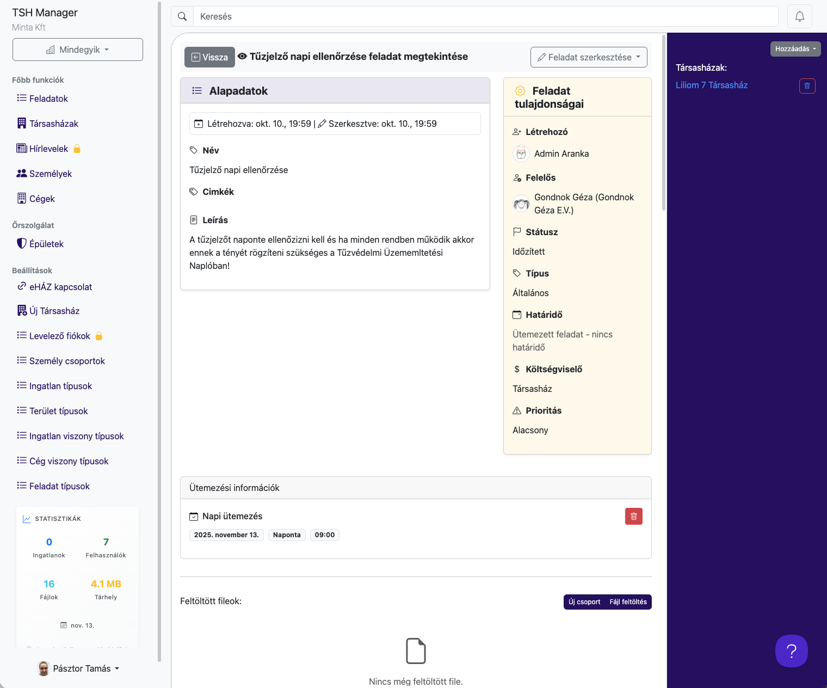Open the Feladat szerkesztése dropdown
Viewport: 827px width, 688px height.
point(589,57)
